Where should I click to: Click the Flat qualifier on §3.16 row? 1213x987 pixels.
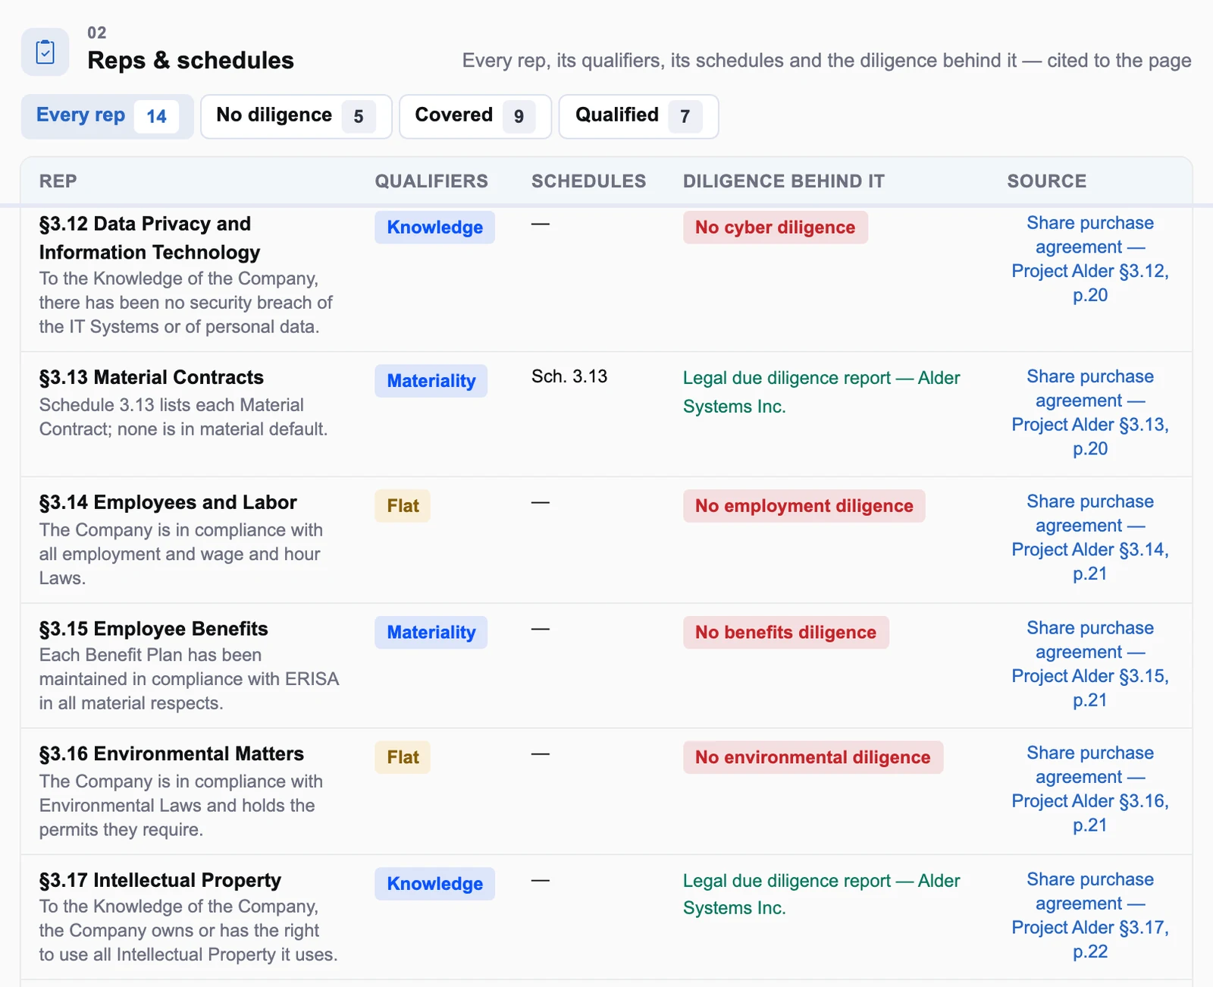pyautogui.click(x=403, y=757)
